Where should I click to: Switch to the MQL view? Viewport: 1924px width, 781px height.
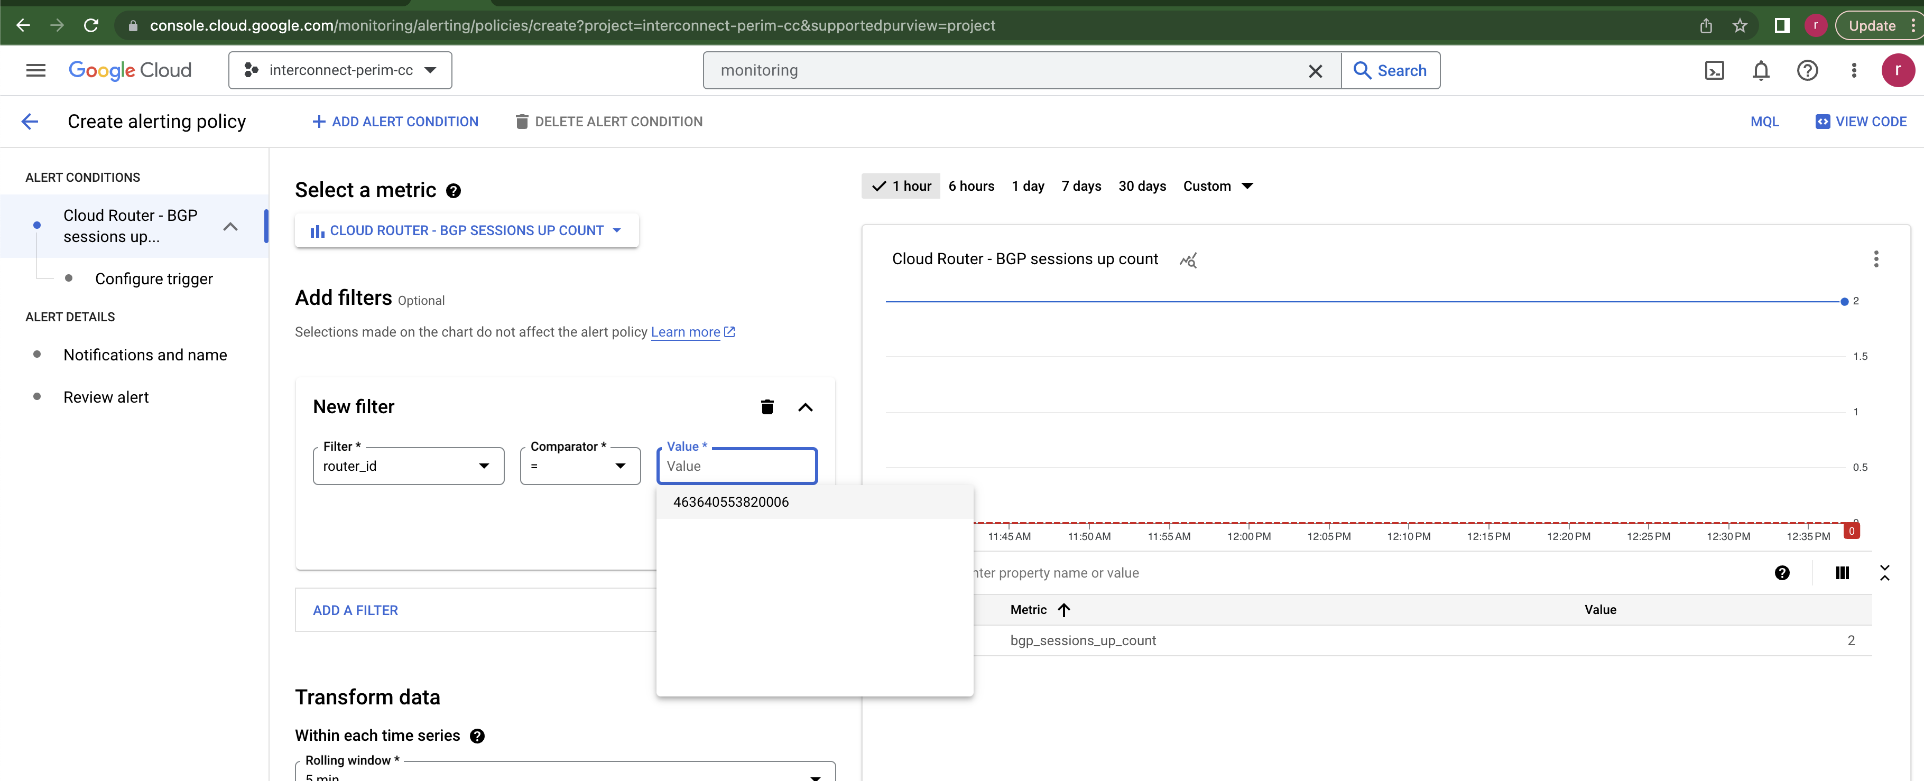[x=1764, y=121]
